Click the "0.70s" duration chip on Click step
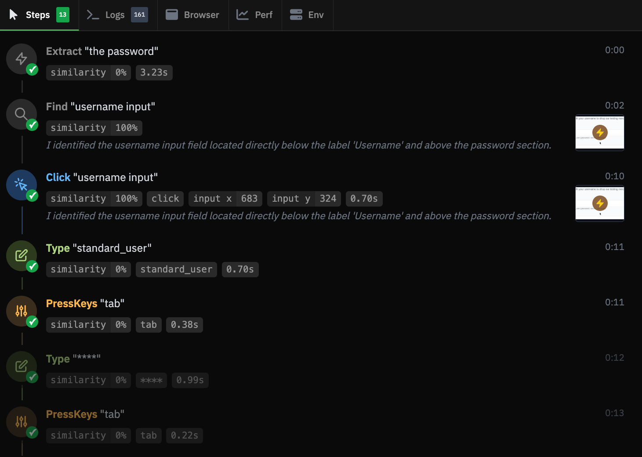This screenshot has width=642, height=457. tap(364, 199)
